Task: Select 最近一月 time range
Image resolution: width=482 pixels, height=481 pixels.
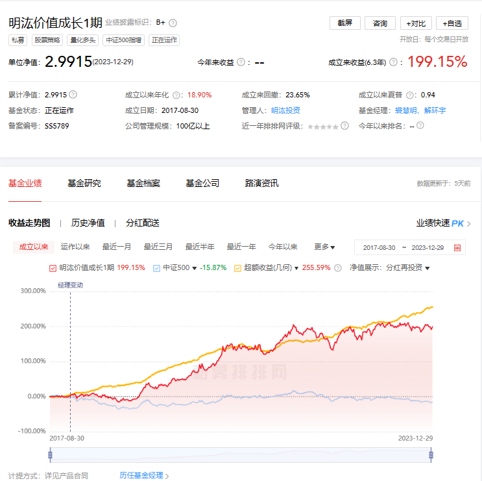Action: [x=117, y=247]
